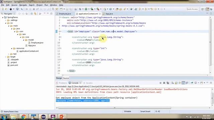
Task: Open the Run button dropdown arrow
Action: 89,9
